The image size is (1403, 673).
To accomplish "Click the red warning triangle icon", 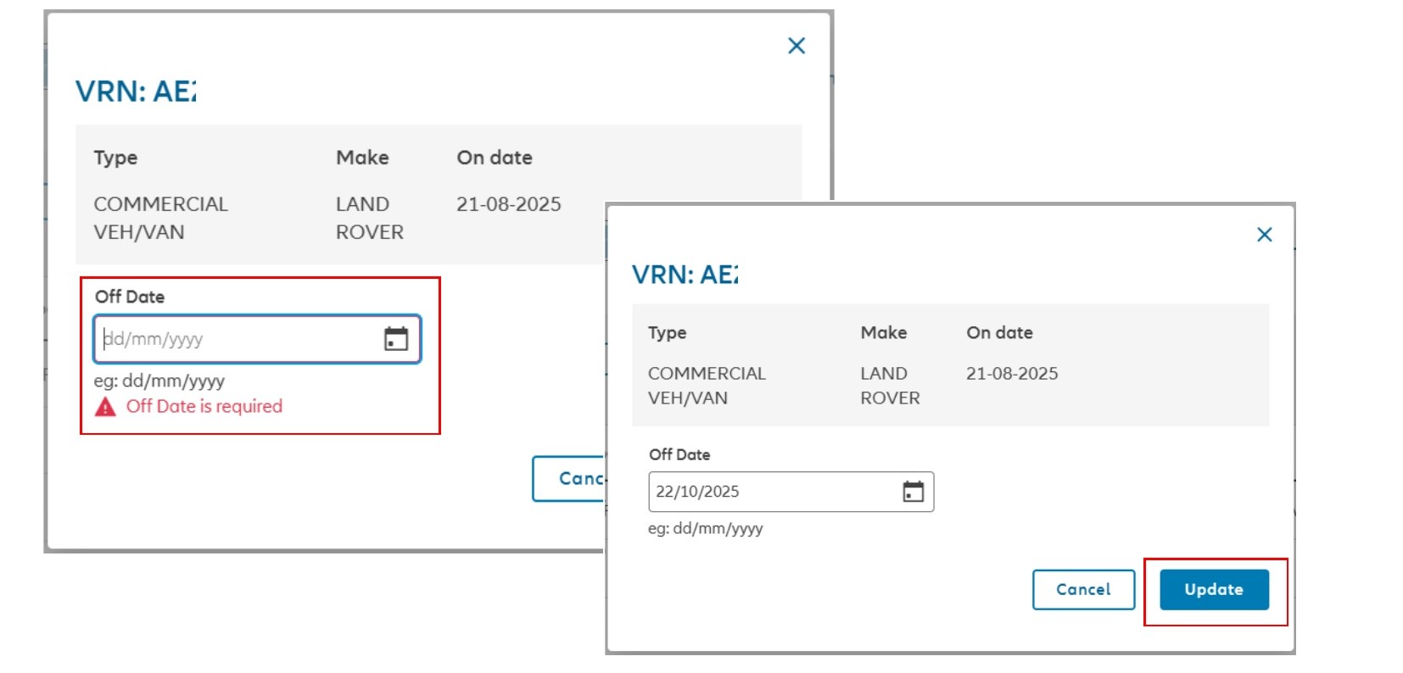I will (105, 408).
